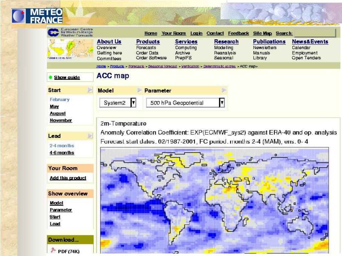Viewport: 342px width, 256px height.
Task: Open Archive under Services
Action: coord(182,53)
